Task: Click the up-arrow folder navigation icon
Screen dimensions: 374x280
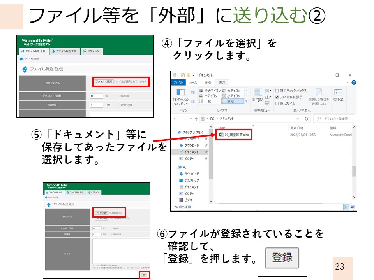Action: point(195,118)
